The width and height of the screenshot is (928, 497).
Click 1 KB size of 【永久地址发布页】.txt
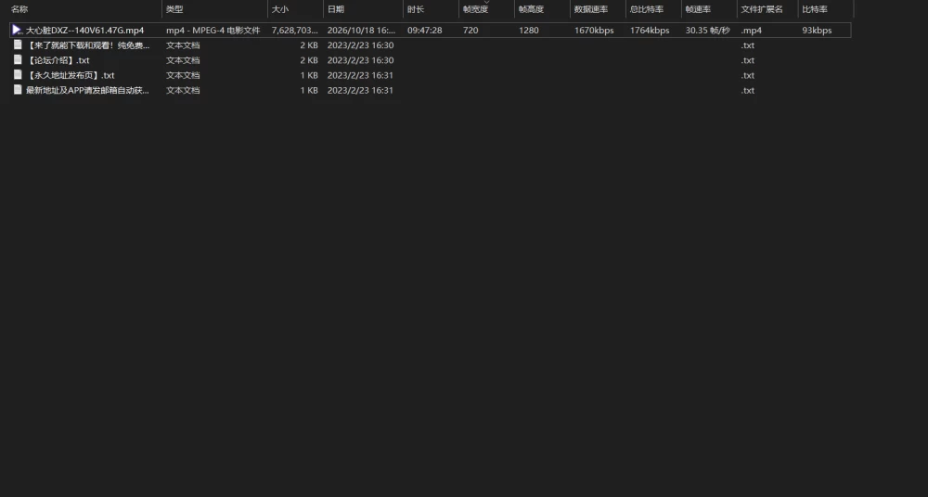309,75
